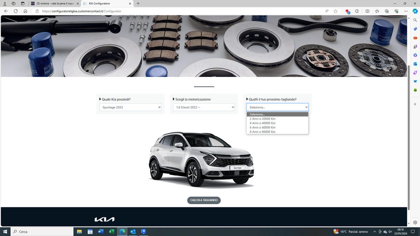This screenshot has width=420, height=236.
Task: Switch to the 'KIA Configuratore' tab
Action: (107, 3)
